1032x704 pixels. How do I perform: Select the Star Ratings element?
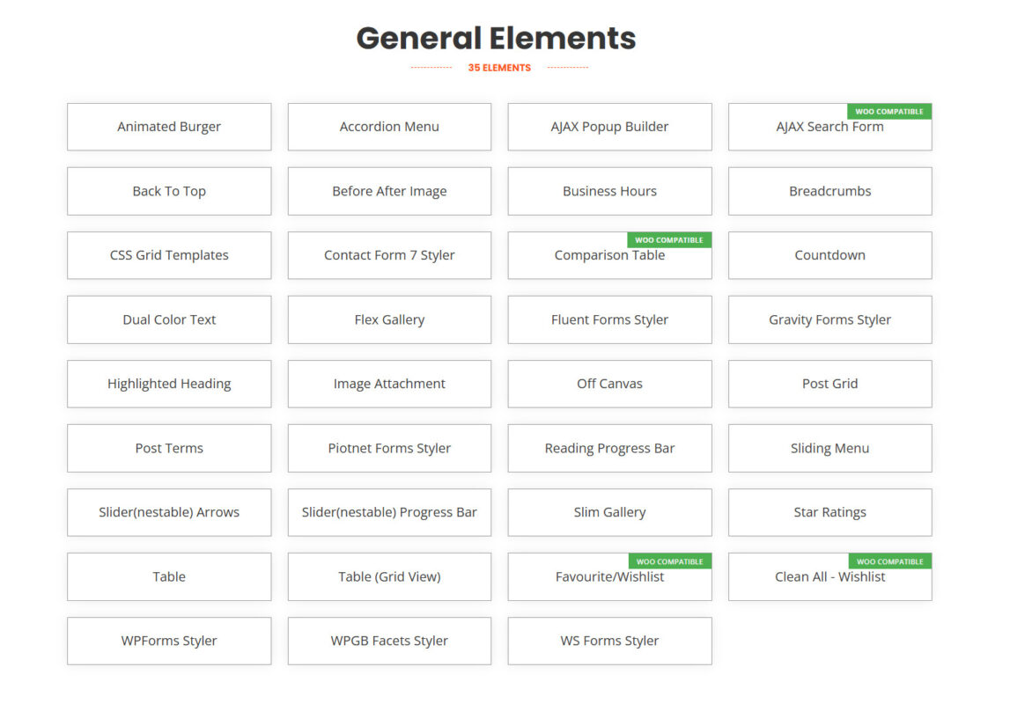(829, 512)
